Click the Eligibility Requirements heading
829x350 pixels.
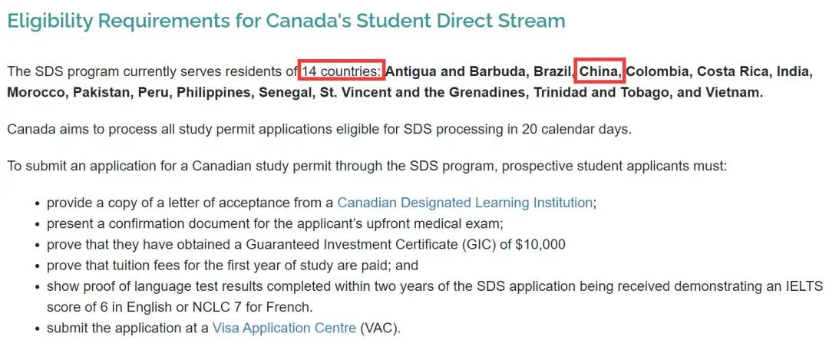[286, 21]
